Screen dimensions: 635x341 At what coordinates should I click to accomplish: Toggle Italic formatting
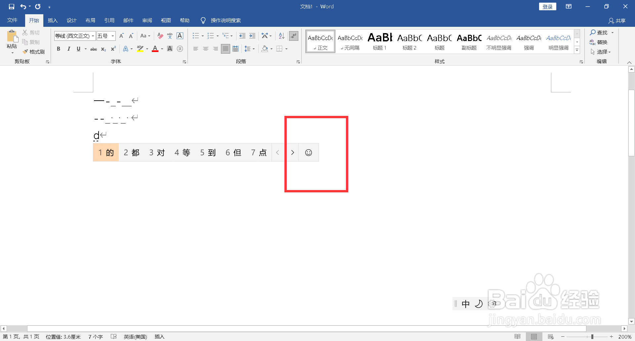[68, 49]
